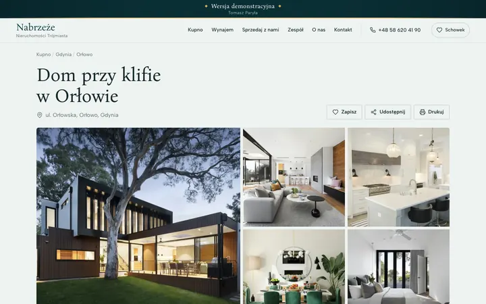Click the listing title Dom przy klifie
This screenshot has width=486, height=304.
(99, 85)
